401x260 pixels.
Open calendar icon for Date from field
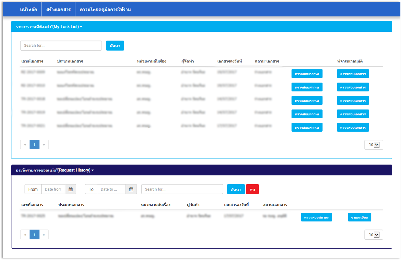point(71,189)
